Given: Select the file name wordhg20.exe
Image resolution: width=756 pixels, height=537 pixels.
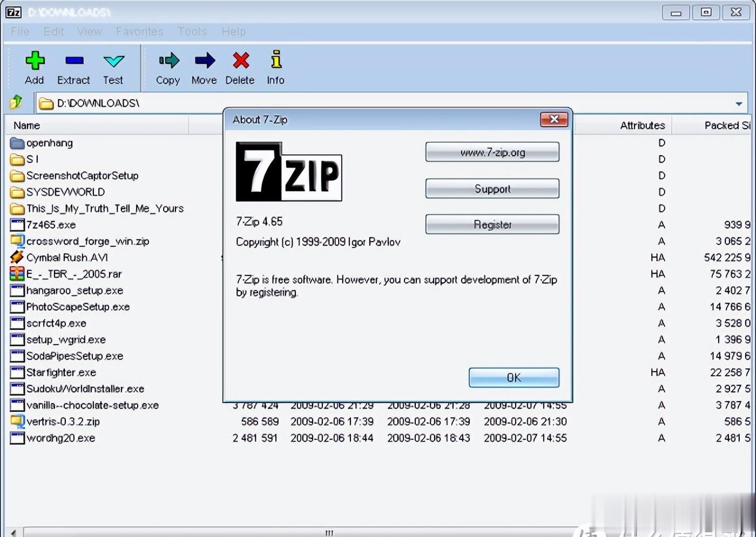Looking at the screenshot, I should [61, 438].
